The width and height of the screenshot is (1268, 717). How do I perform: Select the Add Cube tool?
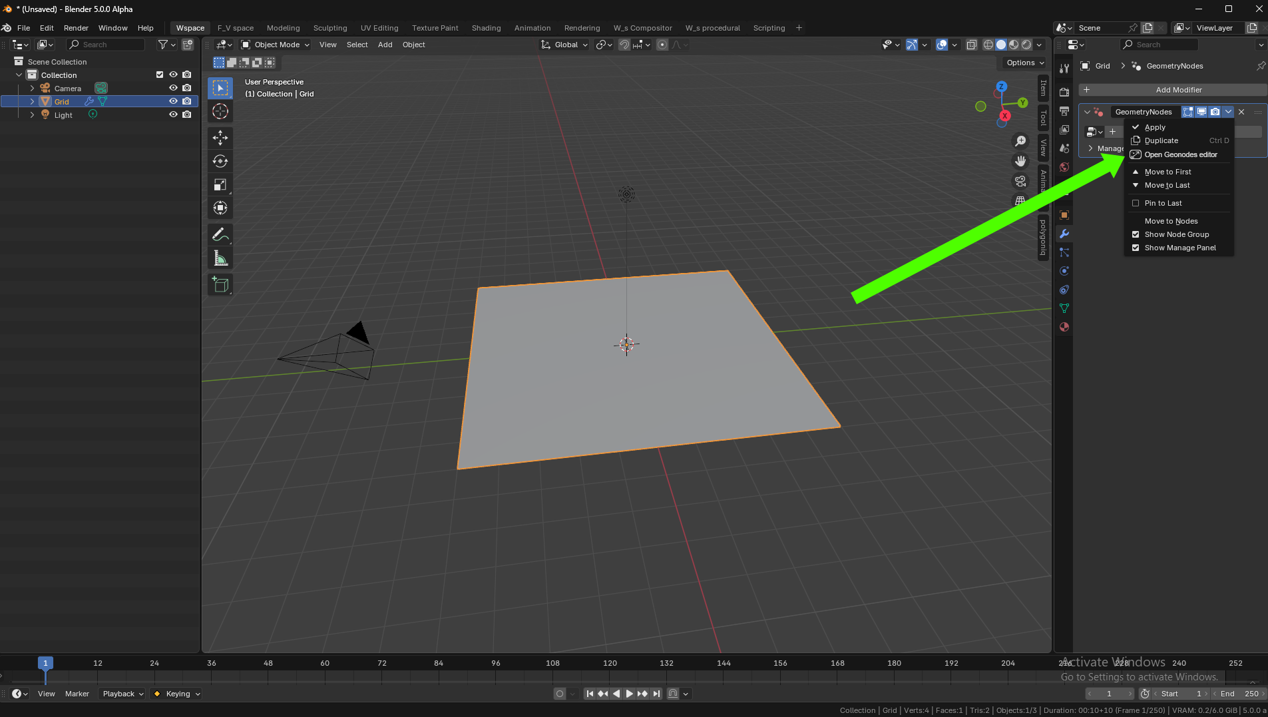pyautogui.click(x=220, y=285)
